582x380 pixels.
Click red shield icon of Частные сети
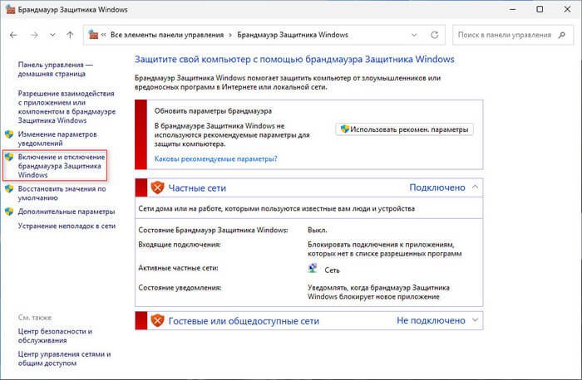(157, 188)
